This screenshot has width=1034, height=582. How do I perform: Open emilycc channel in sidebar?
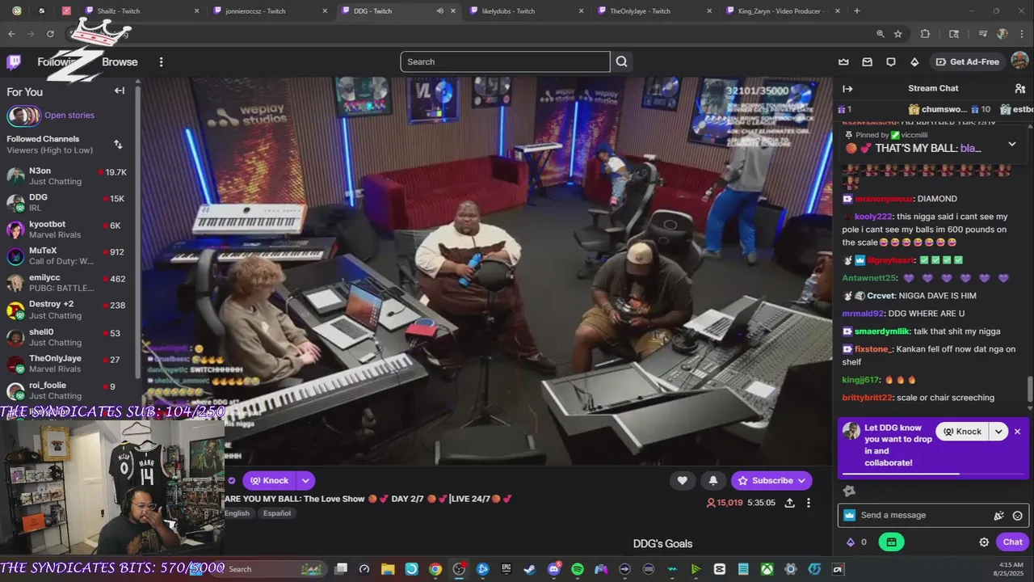click(x=68, y=282)
